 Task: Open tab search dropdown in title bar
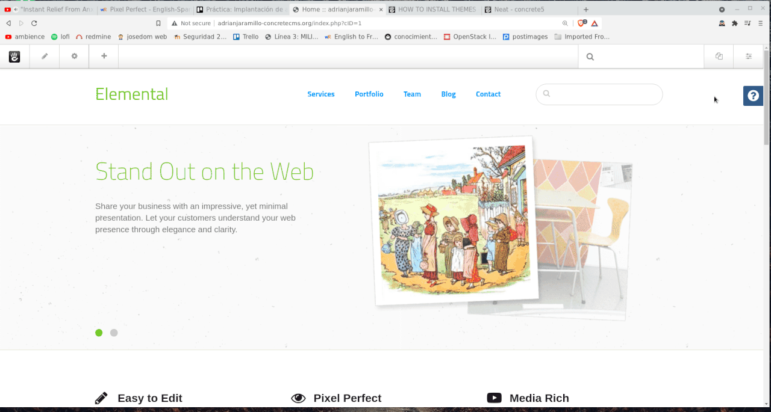722,9
